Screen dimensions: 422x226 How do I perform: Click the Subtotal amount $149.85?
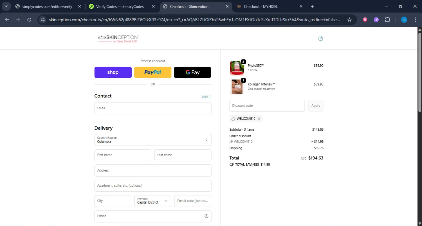pos(318,130)
